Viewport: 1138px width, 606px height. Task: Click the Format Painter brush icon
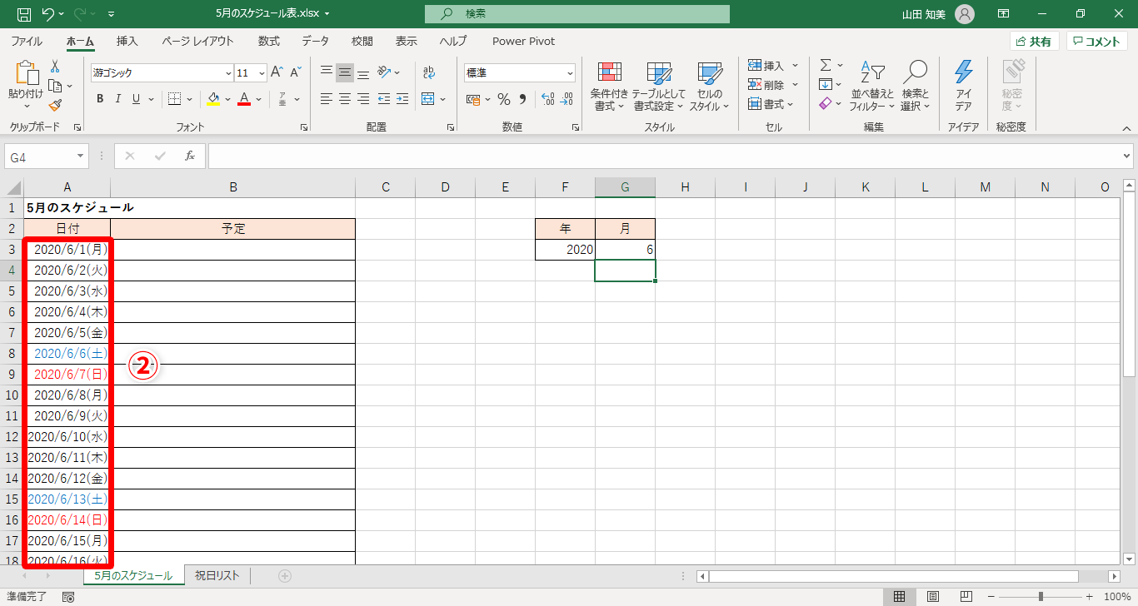coord(55,105)
